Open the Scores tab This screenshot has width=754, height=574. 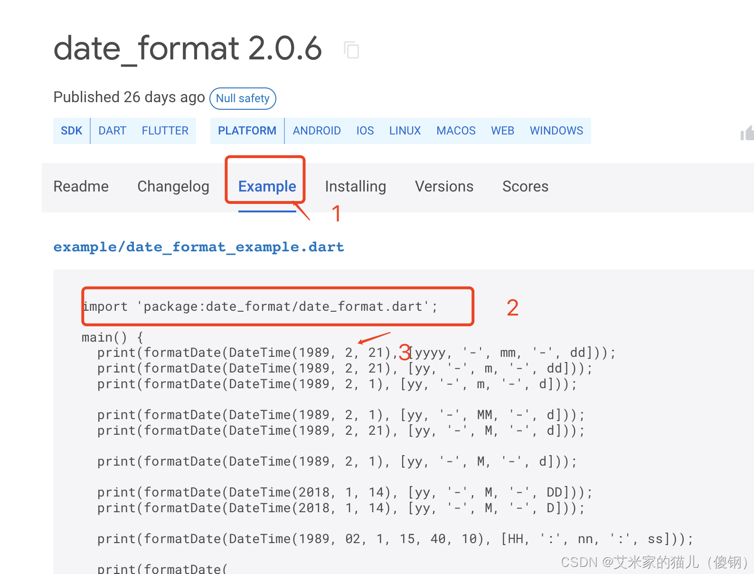pos(526,186)
